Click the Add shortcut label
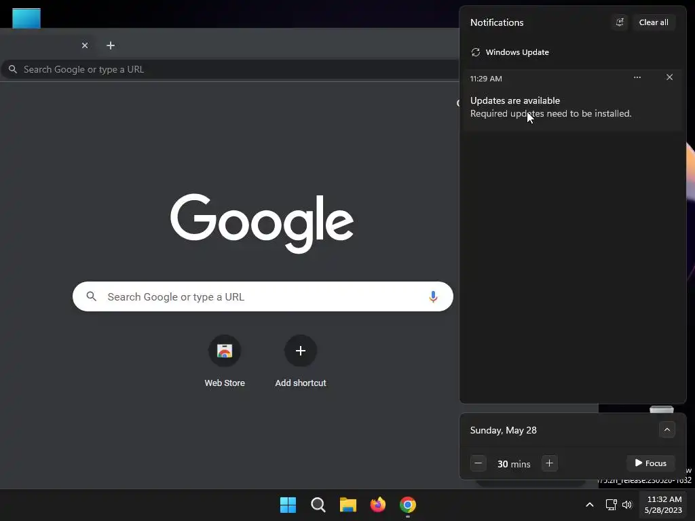 tap(301, 383)
